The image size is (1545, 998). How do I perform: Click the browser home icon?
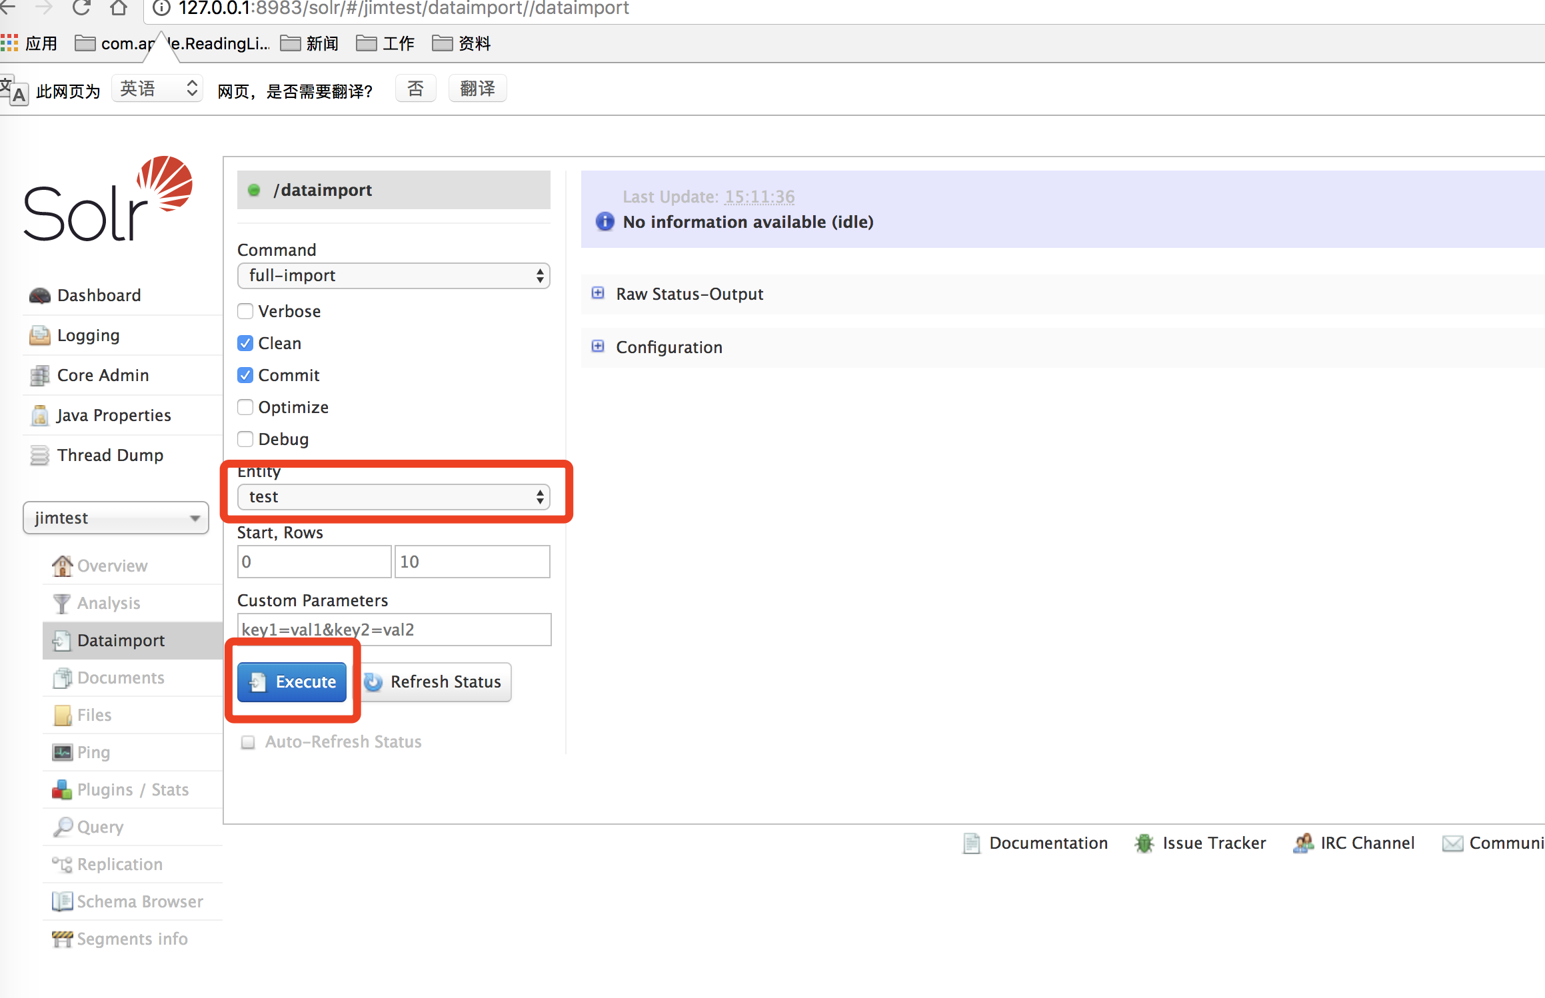[119, 8]
